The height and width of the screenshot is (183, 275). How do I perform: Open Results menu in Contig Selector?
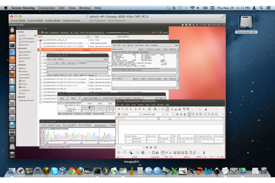[61, 59]
